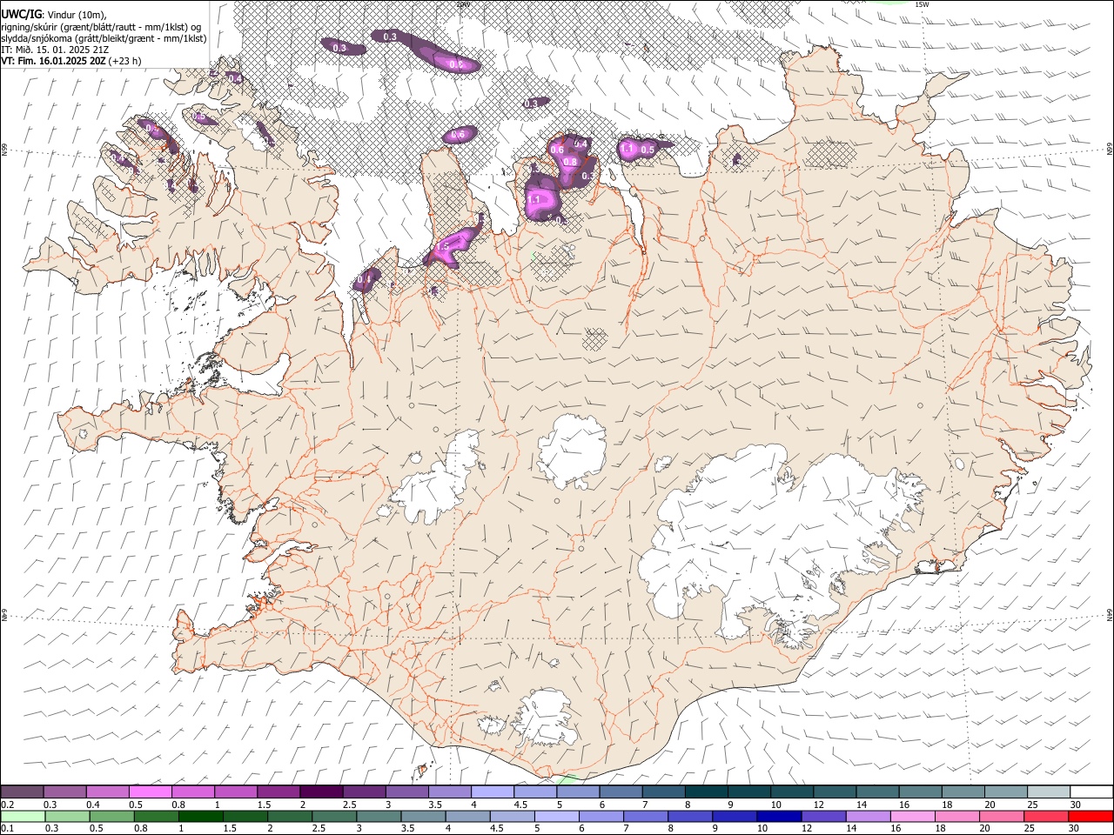
Task: Select the dark navy blue swatch in the lower scale
Action: click(x=777, y=817)
